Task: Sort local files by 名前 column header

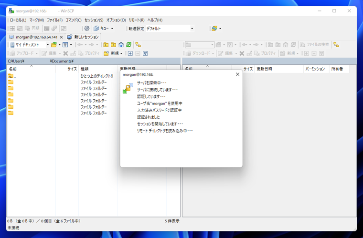Action: click(31, 69)
